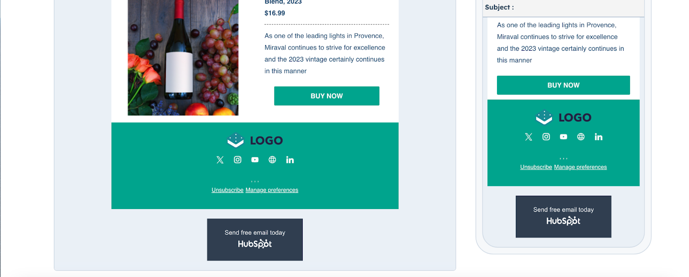Click Manage preferences in desktop footer

(272, 190)
